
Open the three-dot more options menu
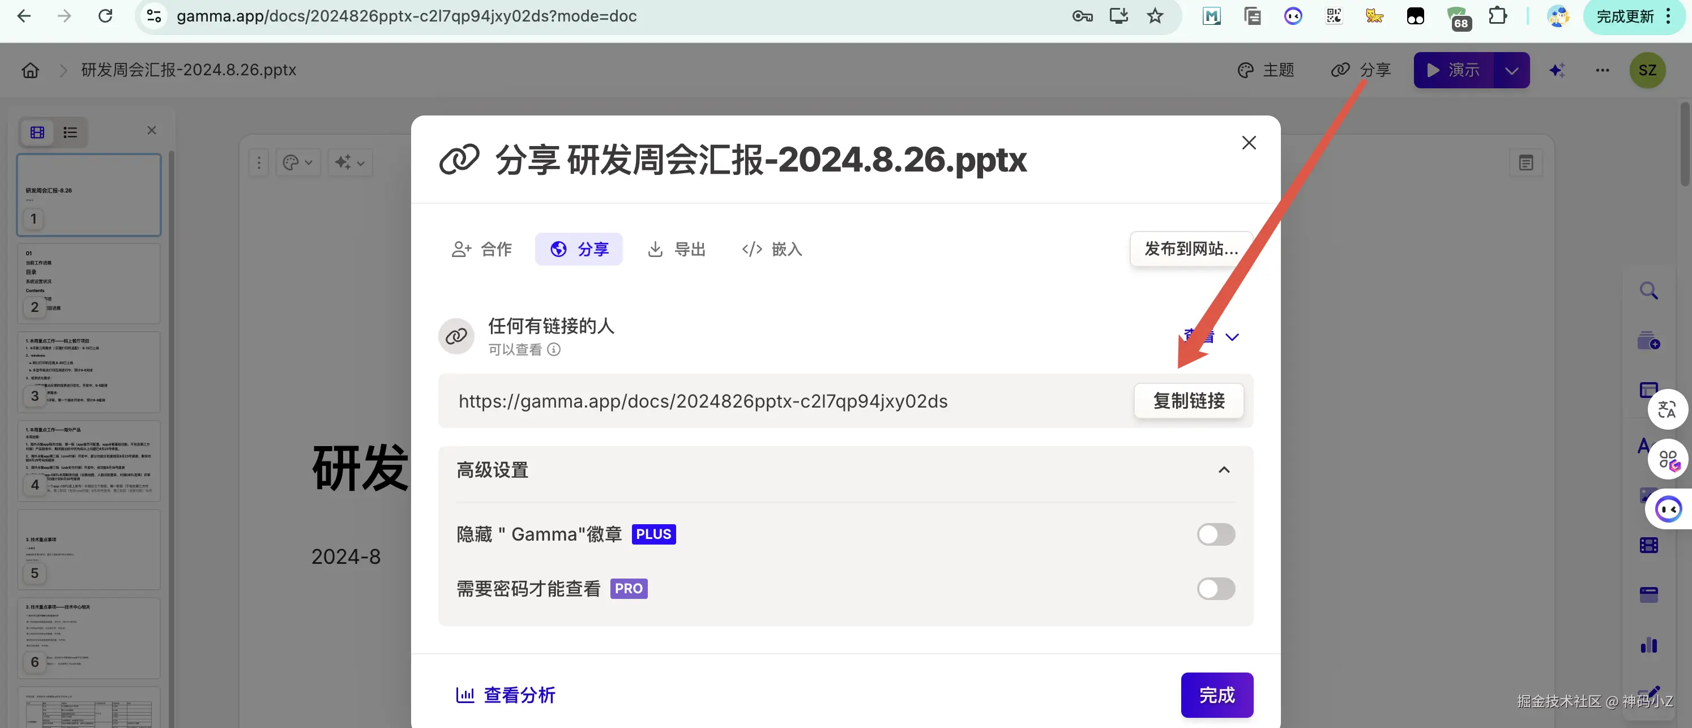tap(1602, 70)
